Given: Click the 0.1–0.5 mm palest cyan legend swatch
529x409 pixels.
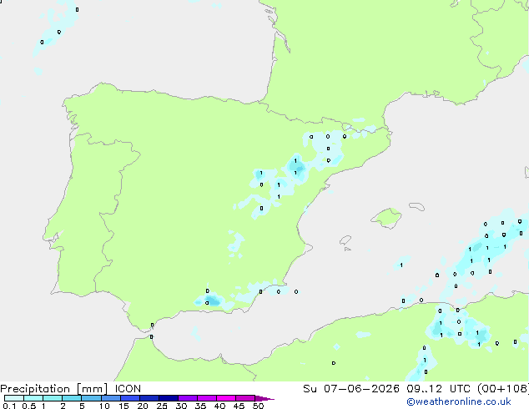Looking at the screenshot, I should click(x=14, y=398).
